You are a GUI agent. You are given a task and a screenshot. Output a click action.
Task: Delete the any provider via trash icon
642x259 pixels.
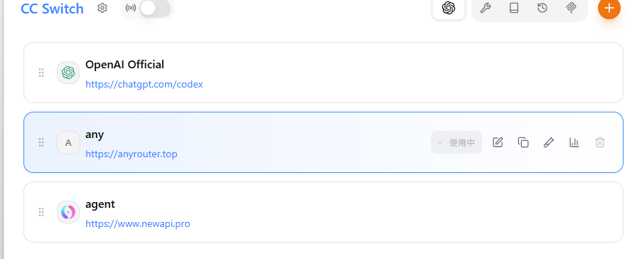pos(600,142)
